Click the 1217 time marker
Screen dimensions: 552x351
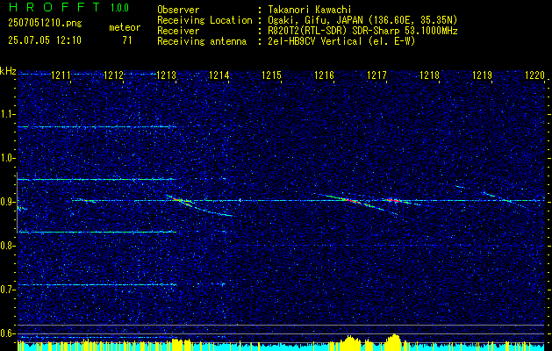click(376, 75)
